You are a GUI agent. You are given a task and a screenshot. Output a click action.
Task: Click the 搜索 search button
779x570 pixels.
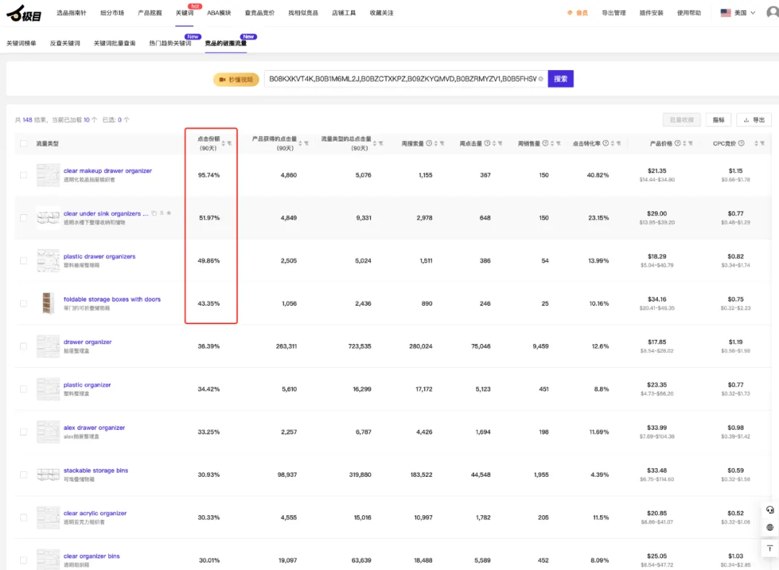point(560,79)
